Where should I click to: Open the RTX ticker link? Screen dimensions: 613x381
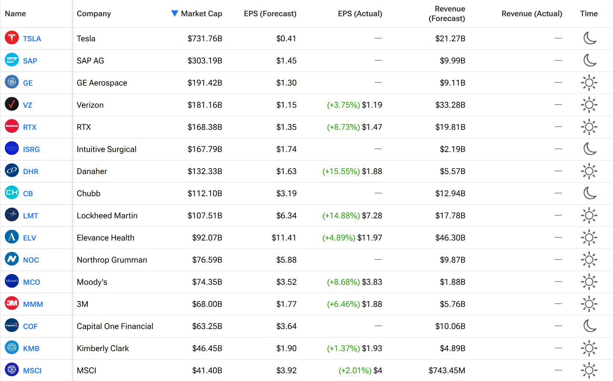click(30, 127)
